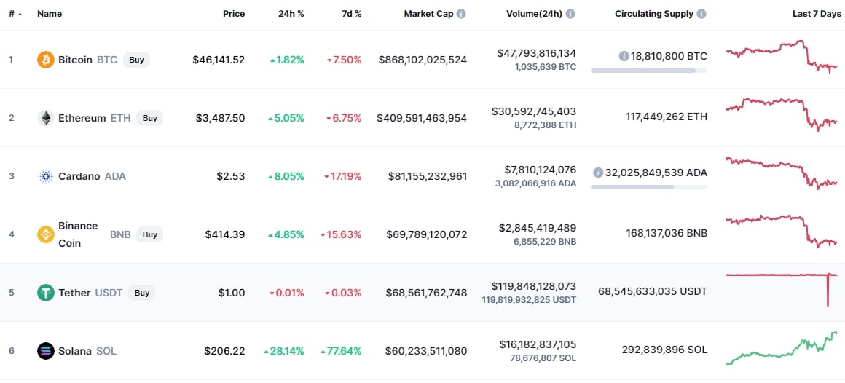
Task: Click Solana 7d change 77.64%
Action: click(341, 351)
